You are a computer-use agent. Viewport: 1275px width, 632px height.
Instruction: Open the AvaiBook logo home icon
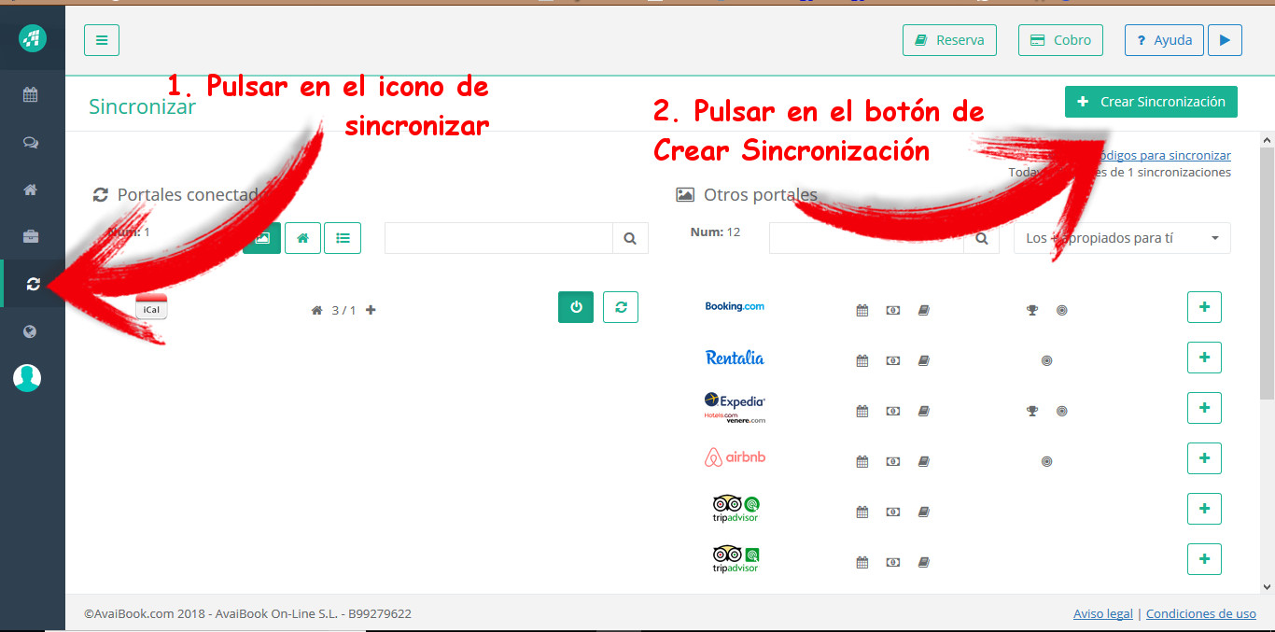[x=33, y=38]
